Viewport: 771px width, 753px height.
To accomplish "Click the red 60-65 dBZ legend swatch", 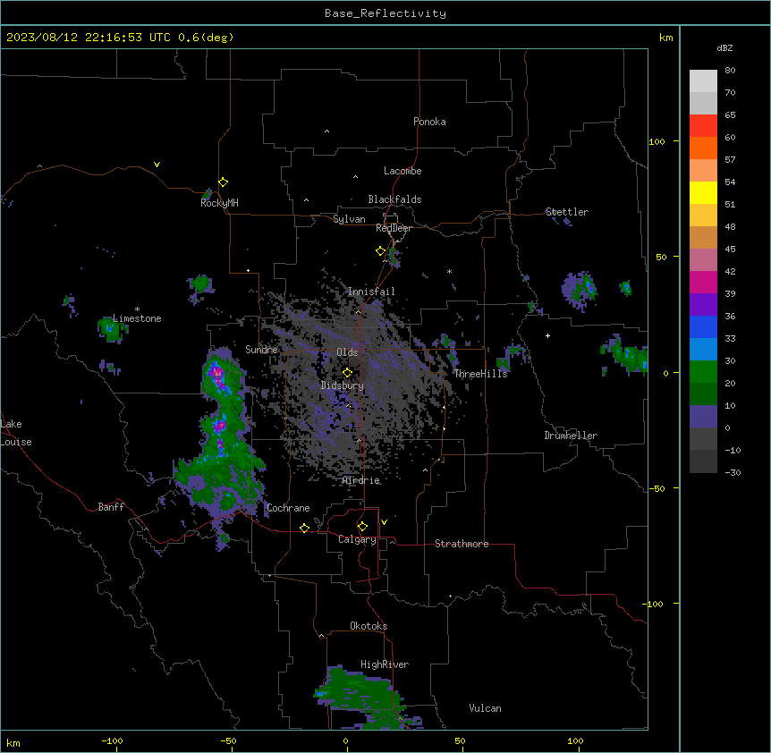I will pos(703,126).
